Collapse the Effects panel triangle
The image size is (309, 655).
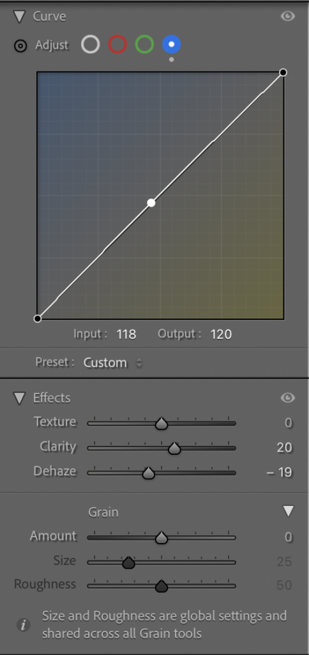click(x=19, y=398)
